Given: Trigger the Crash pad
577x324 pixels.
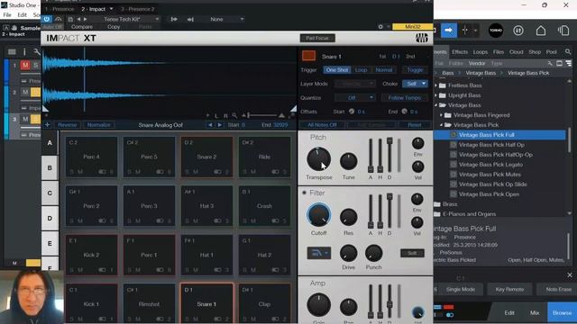Looking at the screenshot, I should click(x=264, y=206).
